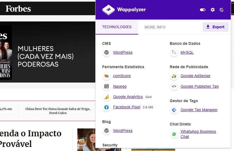Click the Navegg icon
This screenshot has height=151, width=234.
[107, 86]
